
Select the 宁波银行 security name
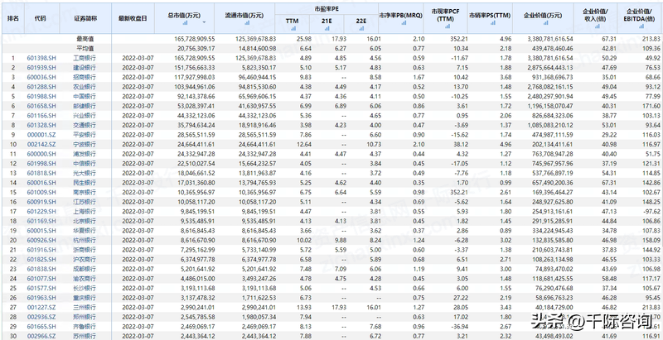[85, 144]
